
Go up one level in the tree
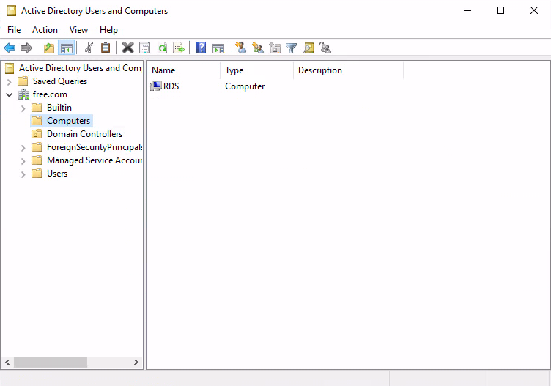49,48
